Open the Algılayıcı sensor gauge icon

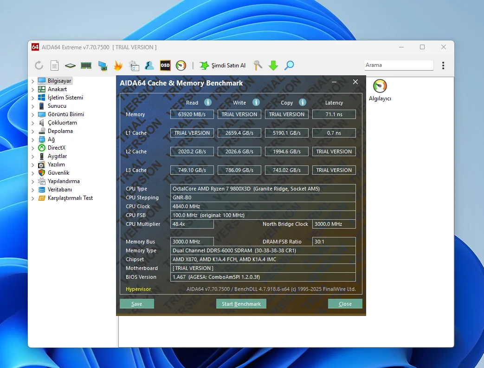click(x=380, y=86)
